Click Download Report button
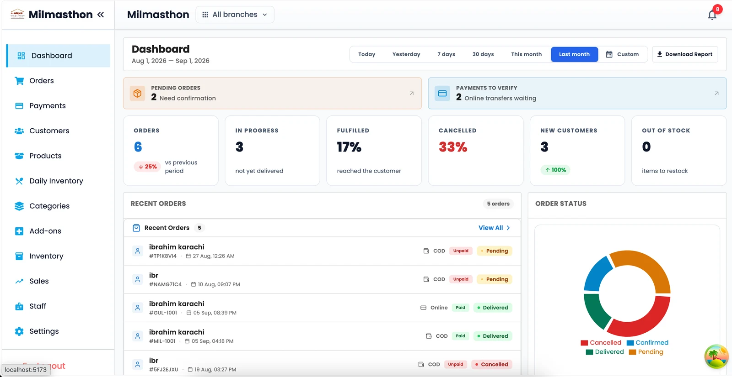 (x=685, y=54)
